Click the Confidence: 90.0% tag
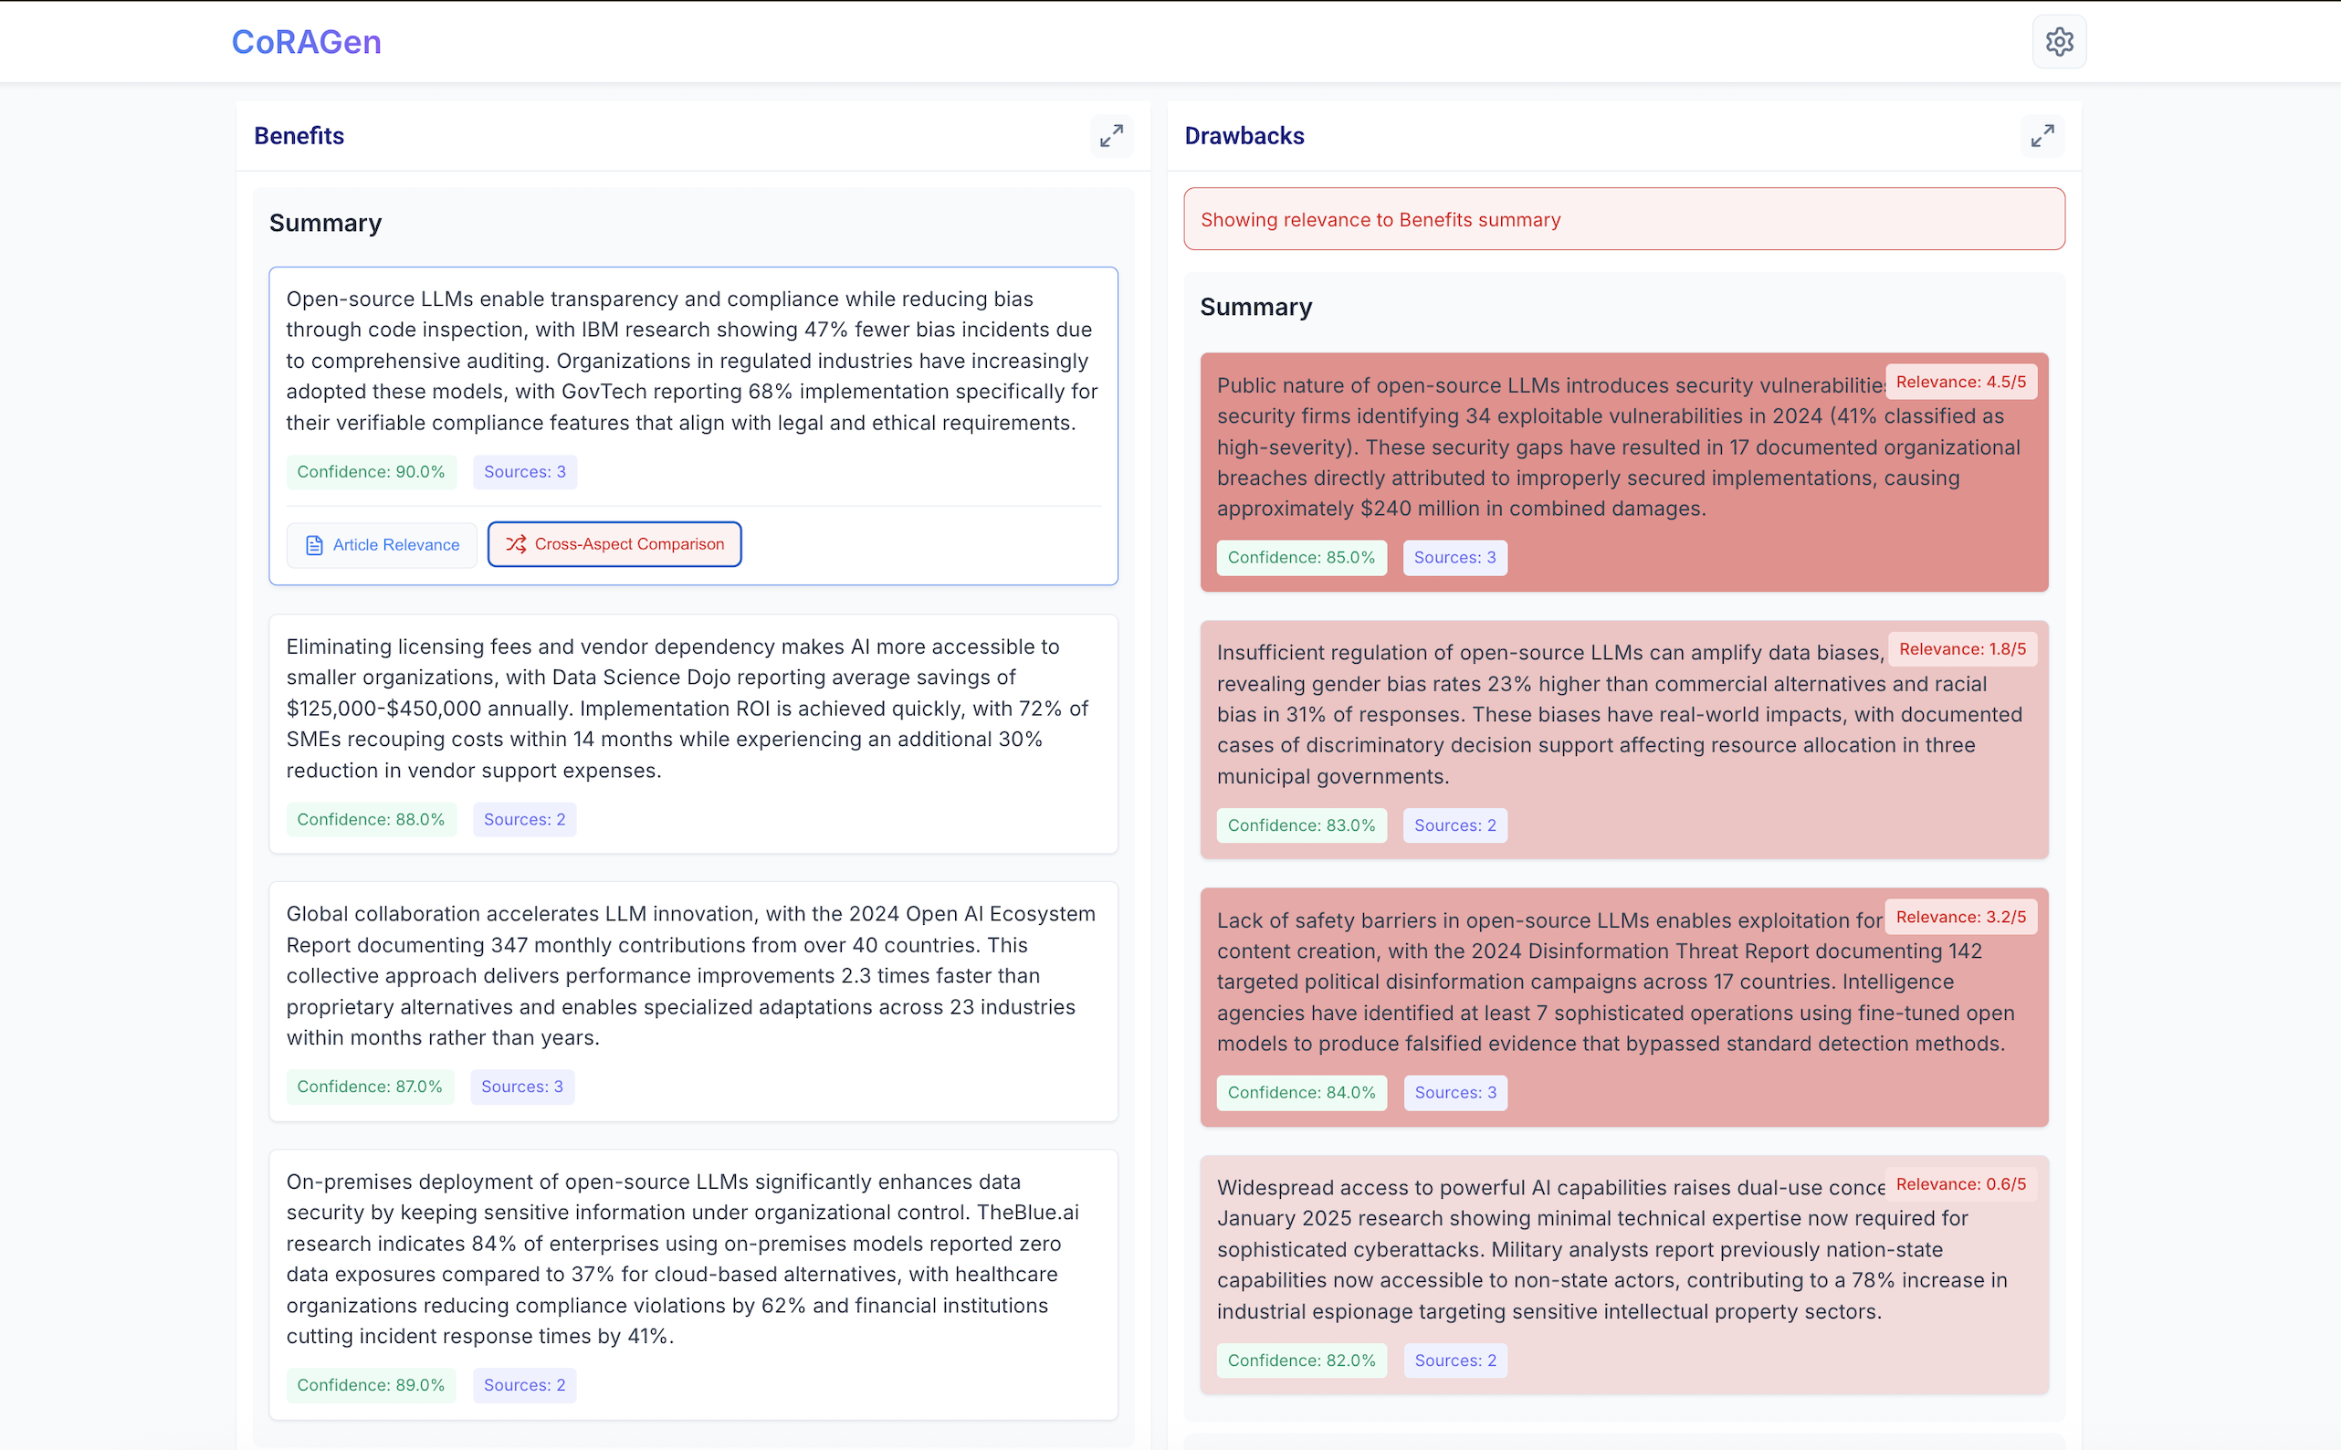2341x1450 pixels. point(371,472)
